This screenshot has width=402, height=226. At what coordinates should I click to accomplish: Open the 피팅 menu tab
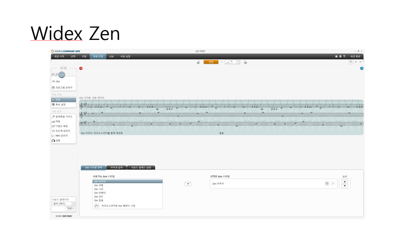click(x=84, y=57)
